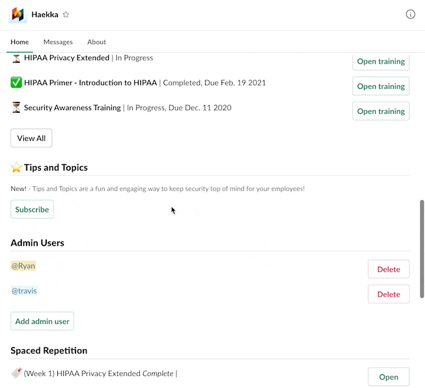Open training for Security Awareness Training
The image size is (425, 388).
[380, 111]
